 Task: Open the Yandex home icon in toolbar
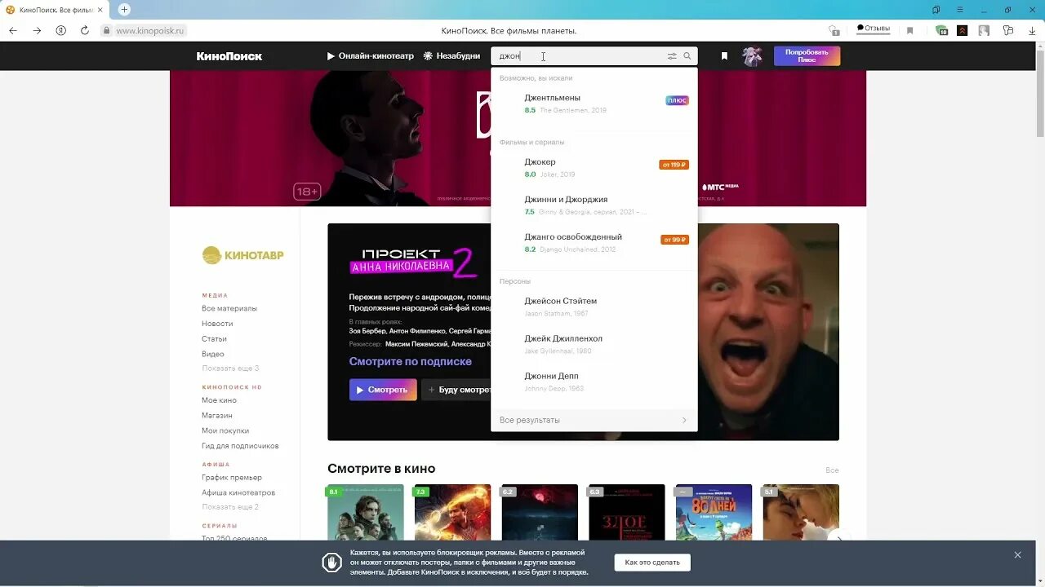(60, 30)
